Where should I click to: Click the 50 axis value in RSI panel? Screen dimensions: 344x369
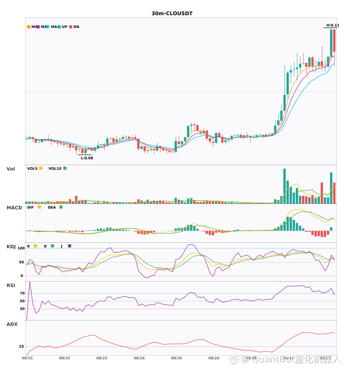pos(22,301)
